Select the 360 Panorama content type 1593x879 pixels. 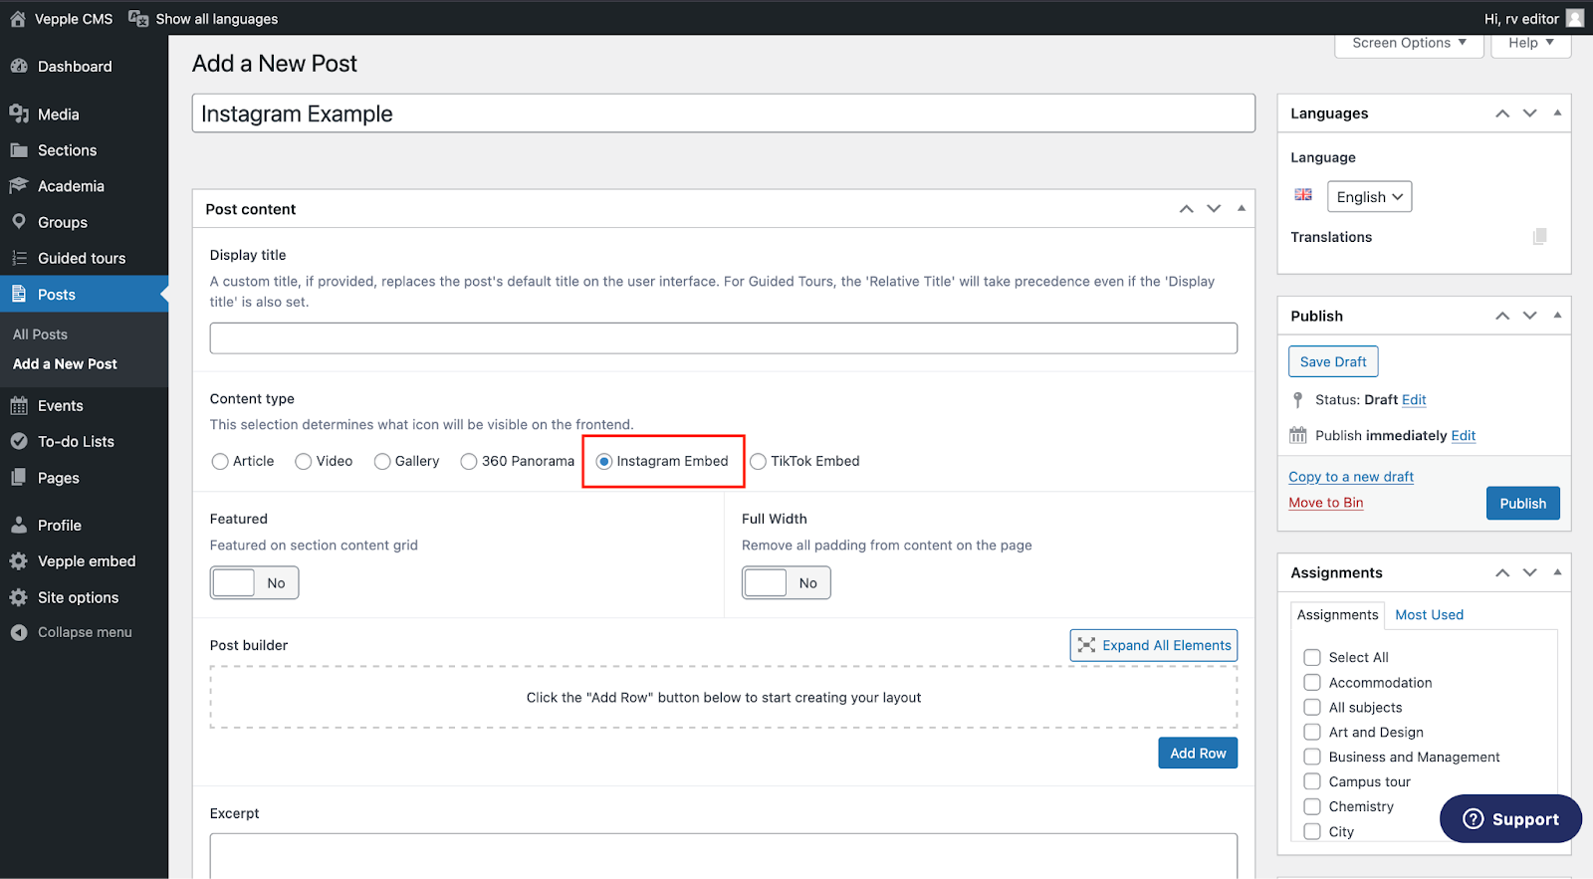click(x=469, y=461)
